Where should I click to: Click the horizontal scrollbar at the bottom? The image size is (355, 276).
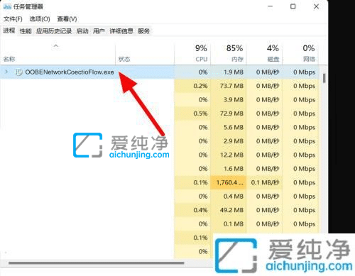[x=97, y=263]
